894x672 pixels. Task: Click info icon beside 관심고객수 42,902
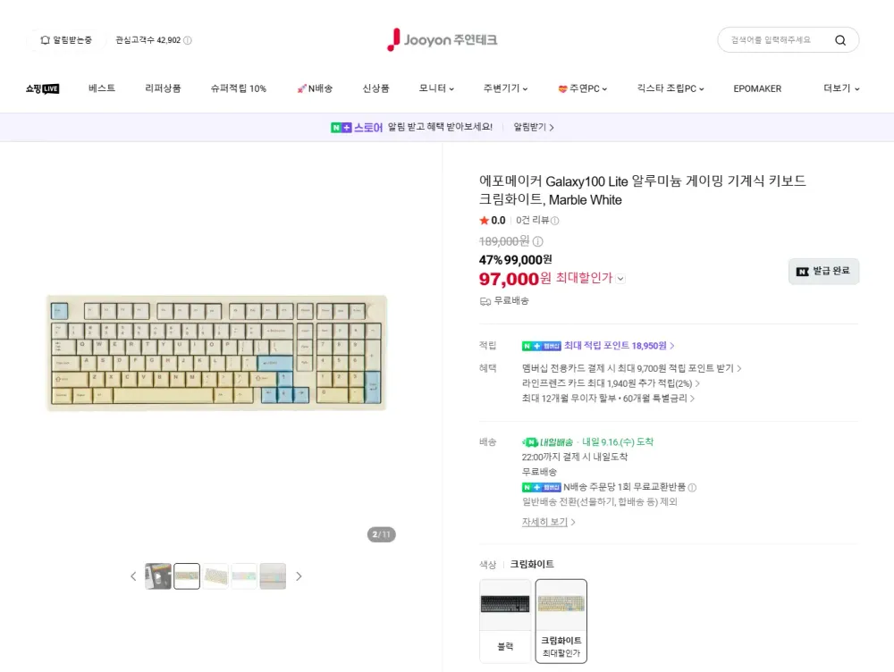(188, 40)
